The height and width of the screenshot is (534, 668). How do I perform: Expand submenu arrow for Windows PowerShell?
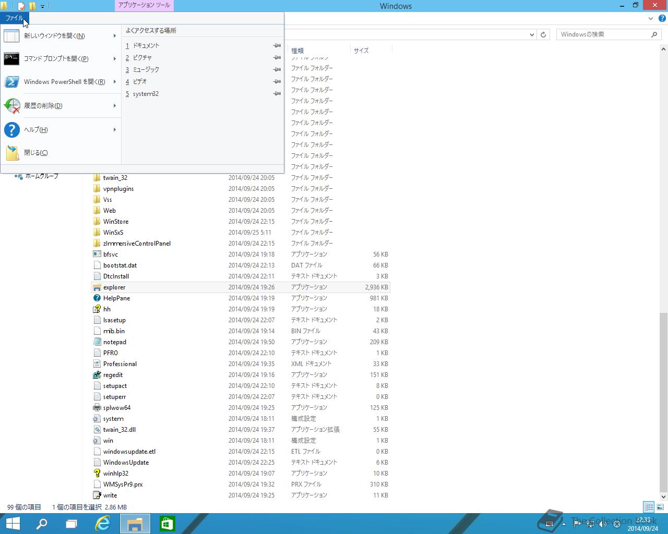point(114,82)
